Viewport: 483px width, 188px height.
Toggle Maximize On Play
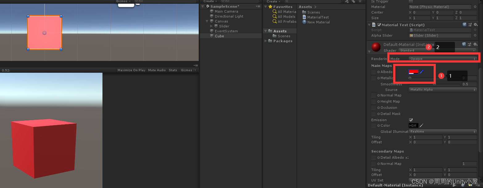[131, 70]
